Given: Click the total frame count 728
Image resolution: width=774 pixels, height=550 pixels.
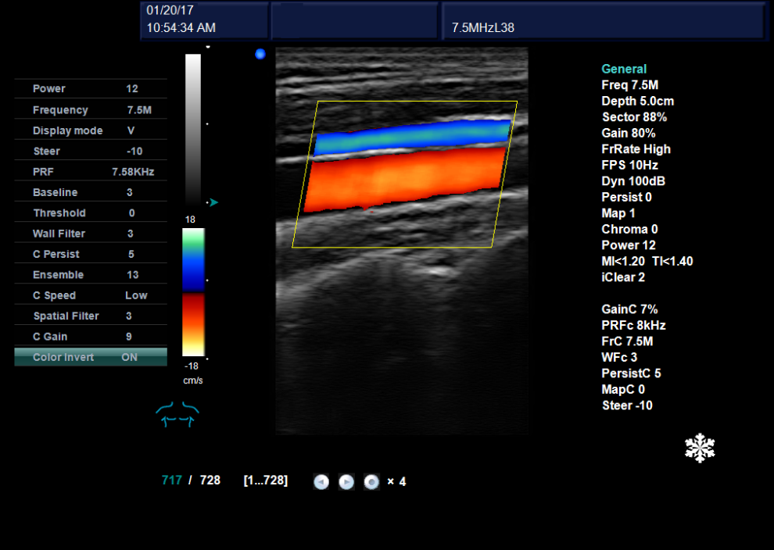Looking at the screenshot, I should tap(210, 480).
